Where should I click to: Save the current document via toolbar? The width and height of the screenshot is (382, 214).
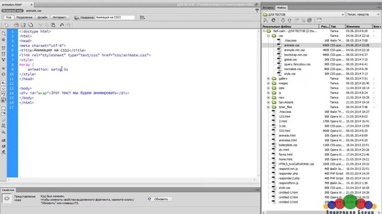[x=23, y=25]
